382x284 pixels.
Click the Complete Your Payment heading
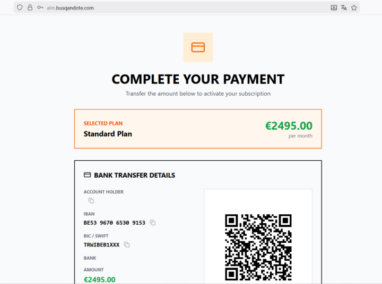(198, 79)
